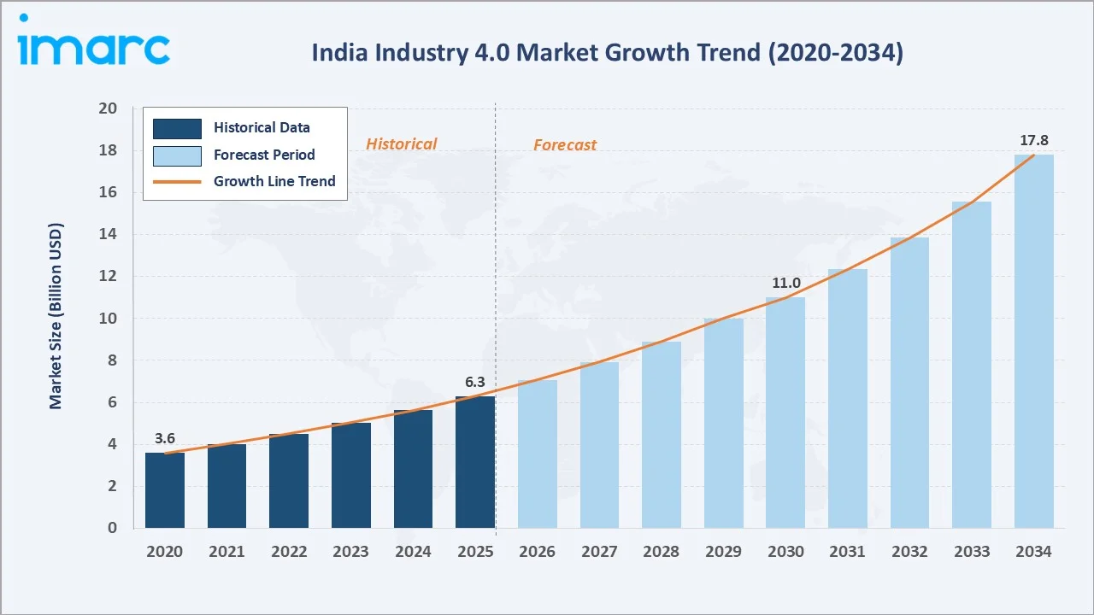Viewport: 1094px width, 615px height.
Task: Click the 2021 bar
Action: pyautogui.click(x=226, y=486)
